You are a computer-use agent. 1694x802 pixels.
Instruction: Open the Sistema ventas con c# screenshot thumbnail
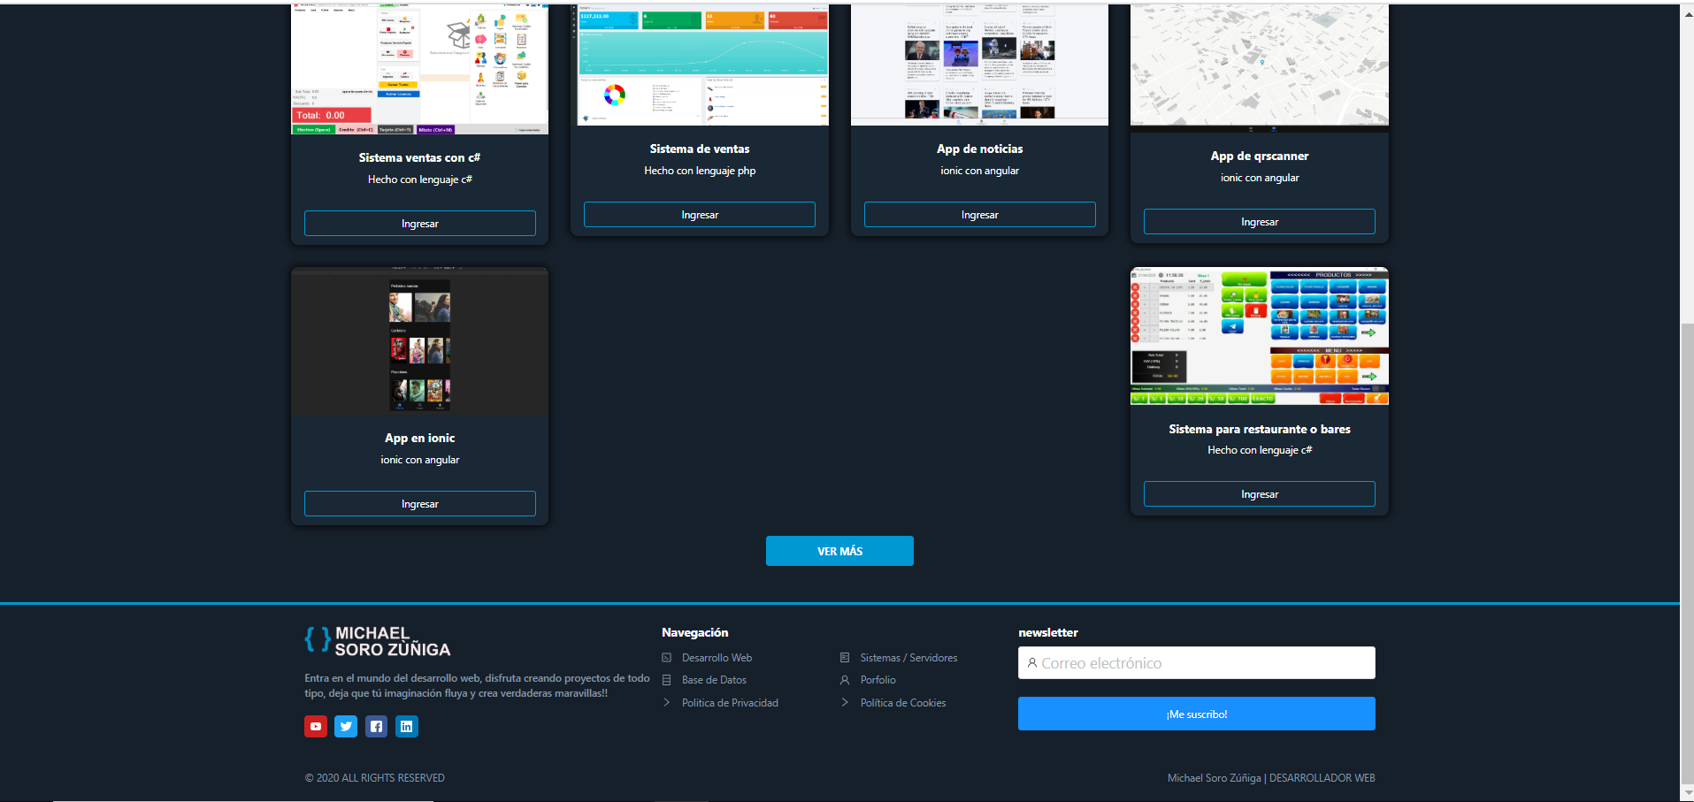click(x=420, y=69)
